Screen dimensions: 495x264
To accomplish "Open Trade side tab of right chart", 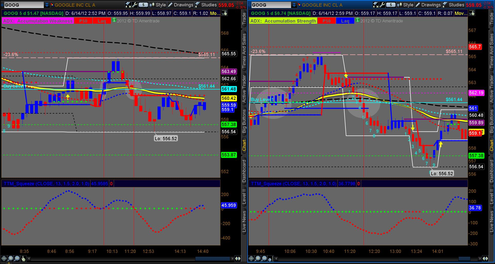I will (491, 19).
